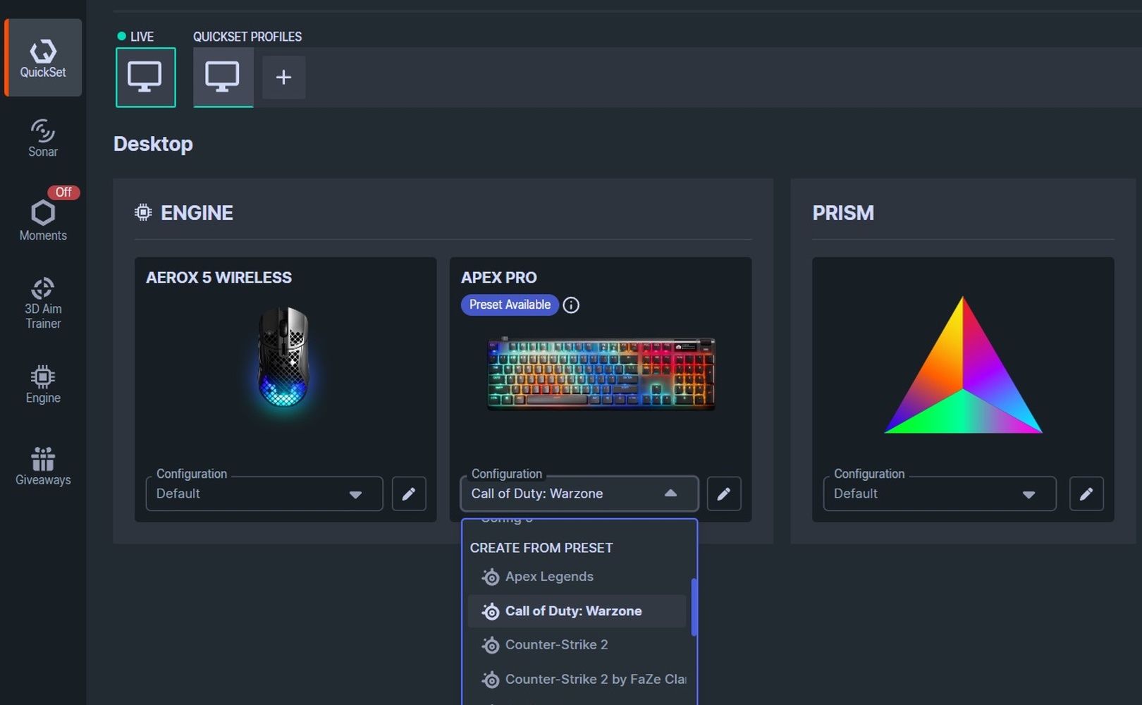This screenshot has height=705, width=1142.
Task: Click the Aerox 5 Wireless mouse image
Action: [283, 357]
